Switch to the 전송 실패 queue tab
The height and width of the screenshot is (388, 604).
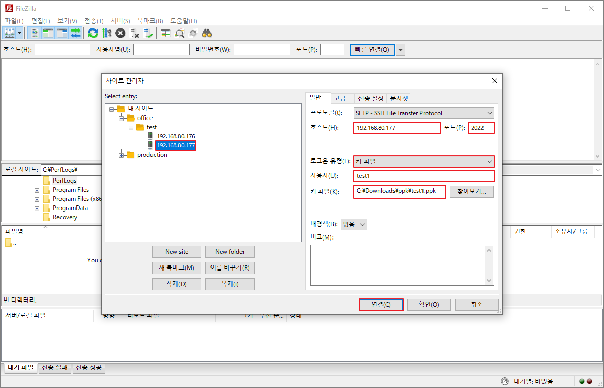point(55,368)
